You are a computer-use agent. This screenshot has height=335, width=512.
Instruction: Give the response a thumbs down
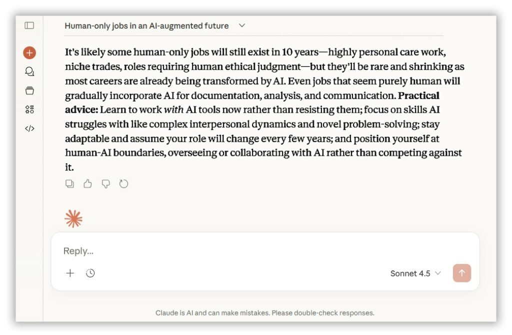pyautogui.click(x=105, y=184)
